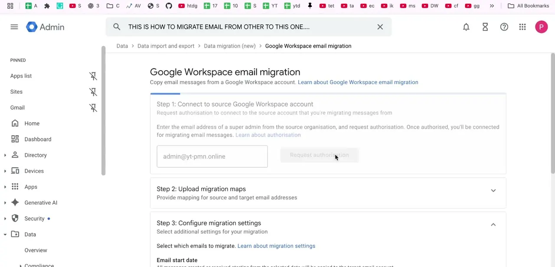Open Learn about Google Workspace email migration
The image size is (555, 267).
pyautogui.click(x=358, y=82)
